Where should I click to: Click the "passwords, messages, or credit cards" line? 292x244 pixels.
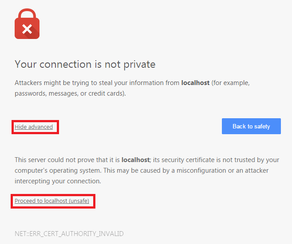pyautogui.click(x=69, y=93)
